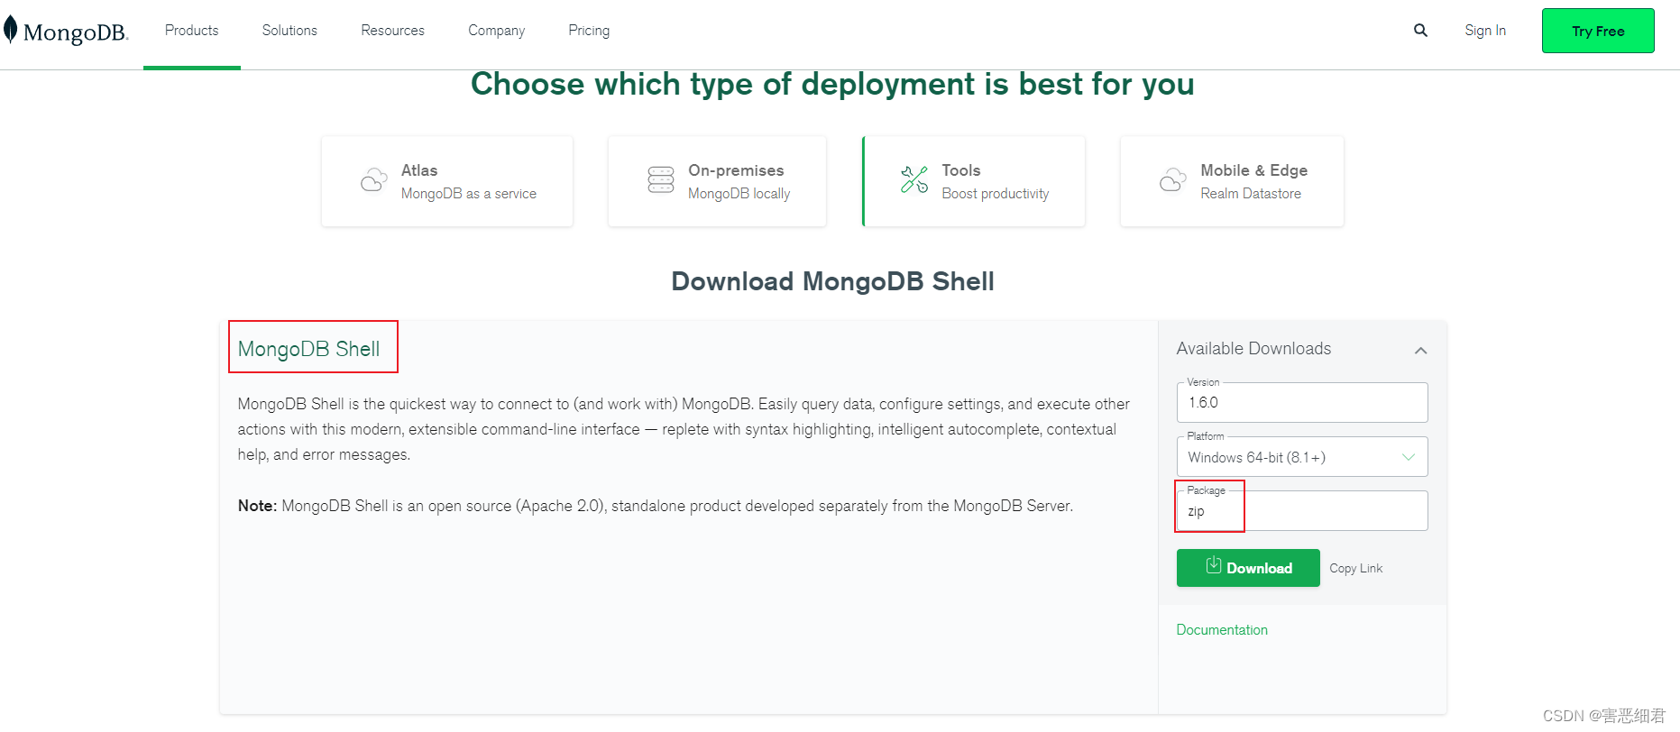Click the On-premises database stack icon
1680x732 pixels.
(661, 179)
